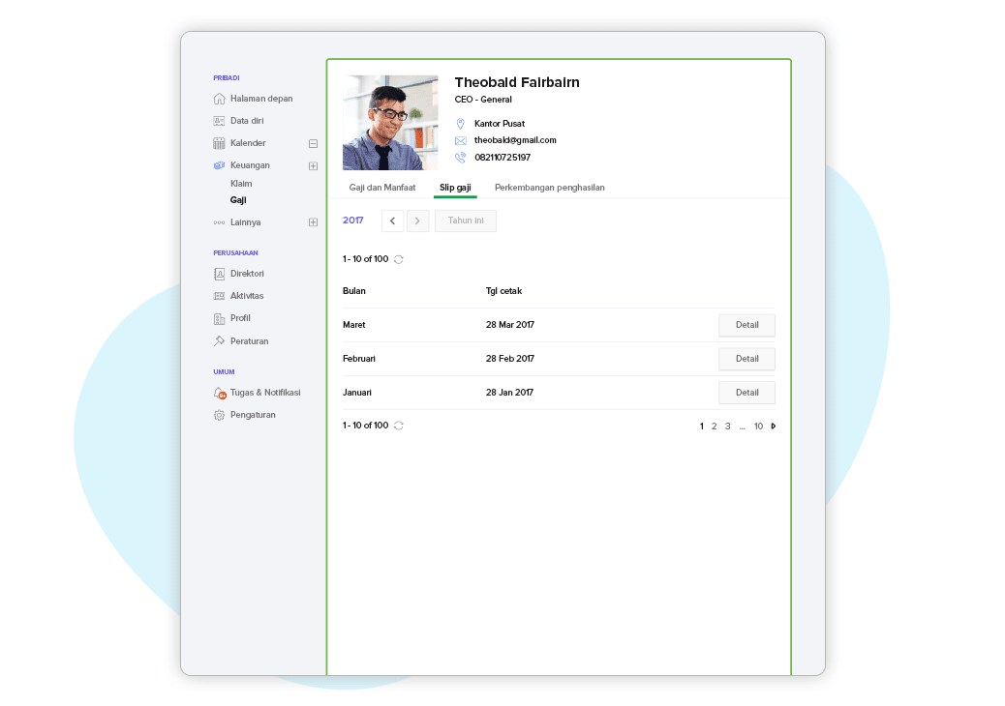Click the envelope icon beside the email
This screenshot has width=1005, height=706.
(460, 140)
